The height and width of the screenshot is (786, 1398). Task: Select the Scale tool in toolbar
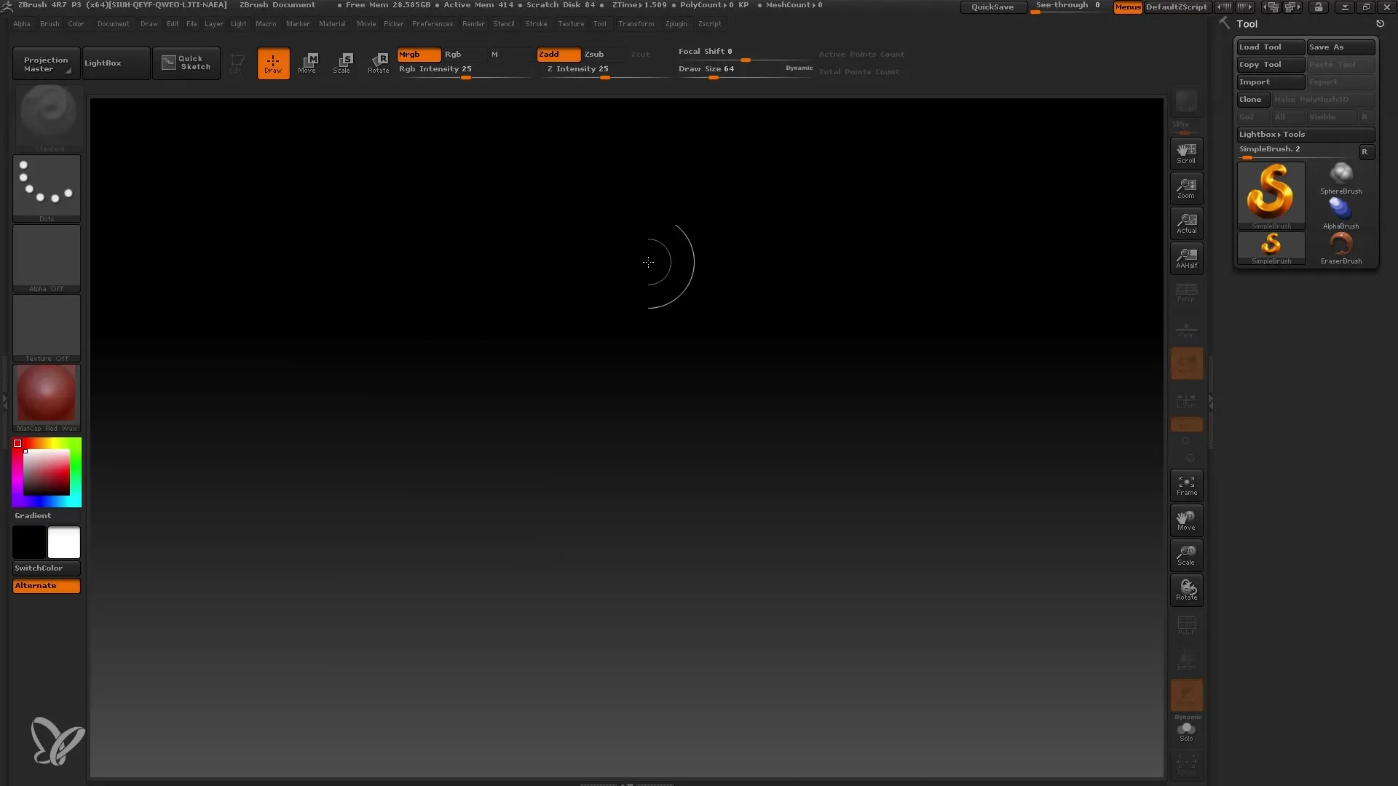(341, 63)
